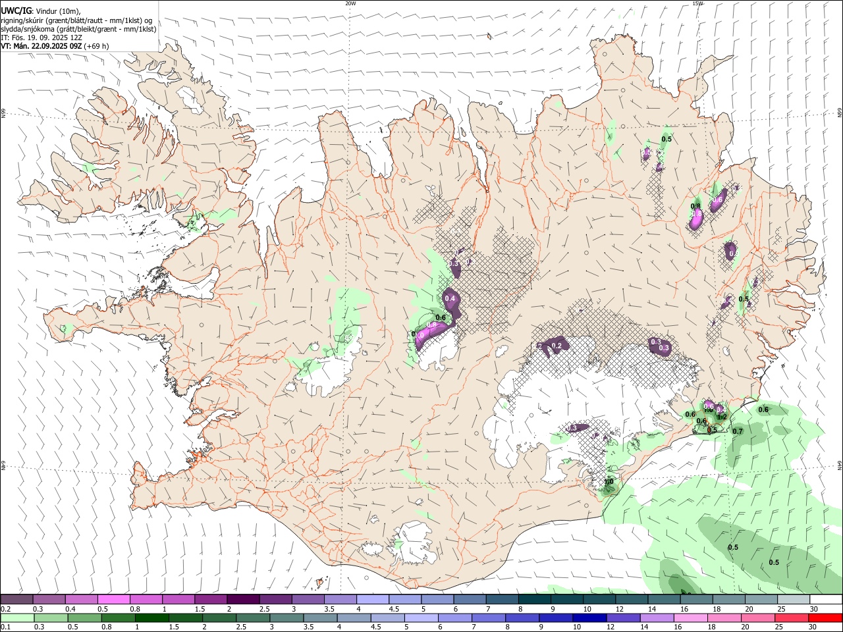Select the 'Vindur (10m)' header text
The width and height of the screenshot is (843, 632).
tap(58, 11)
